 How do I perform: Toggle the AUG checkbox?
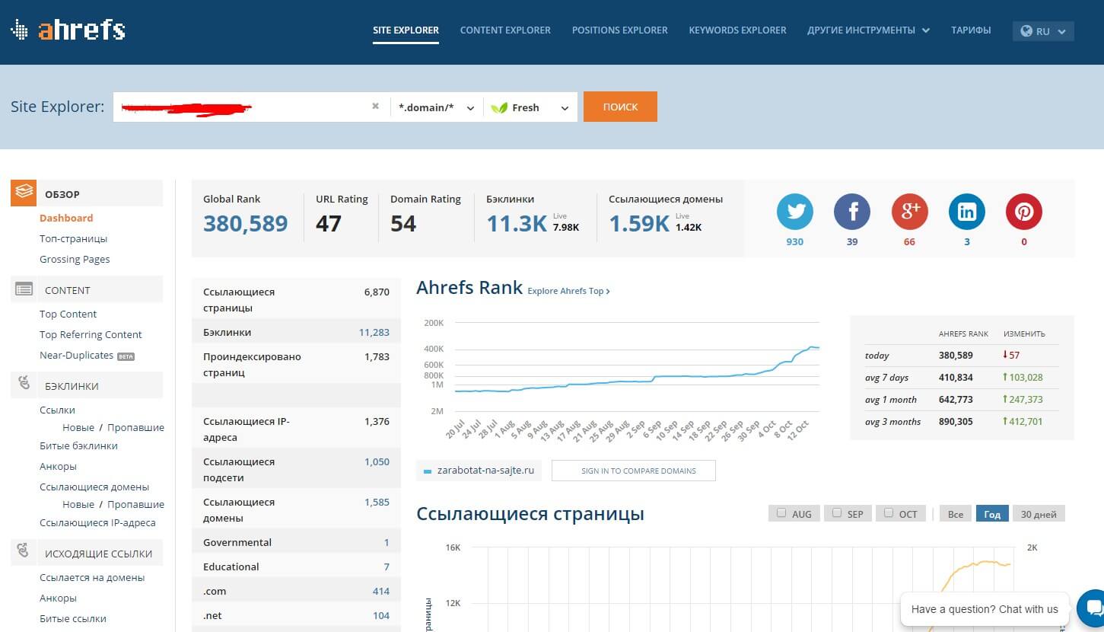(781, 513)
